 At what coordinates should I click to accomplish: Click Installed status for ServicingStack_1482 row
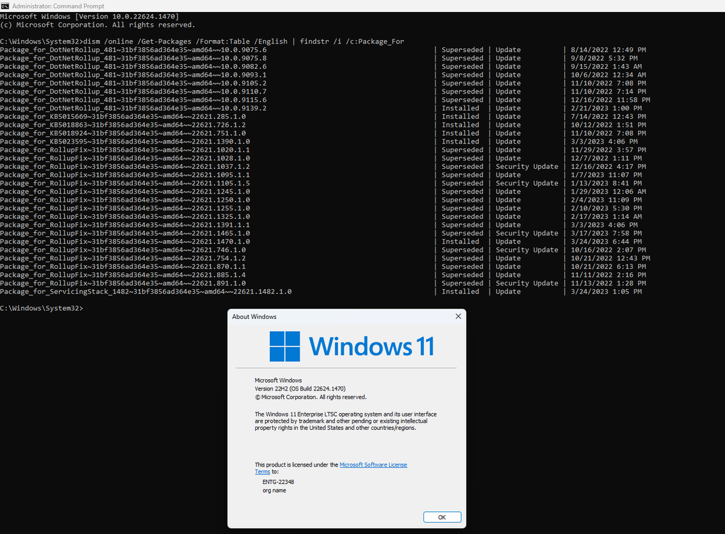pyautogui.click(x=460, y=292)
